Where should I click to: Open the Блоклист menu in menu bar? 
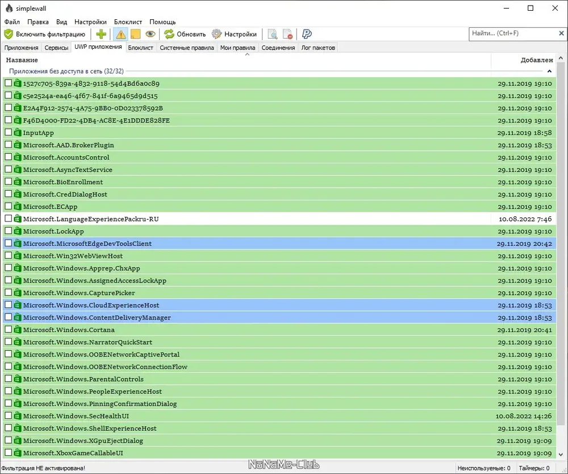point(128,22)
